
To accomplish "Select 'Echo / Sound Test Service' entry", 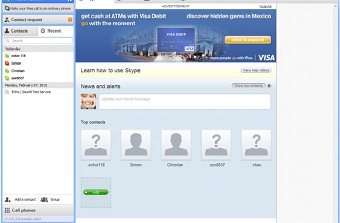I will 38,92.
